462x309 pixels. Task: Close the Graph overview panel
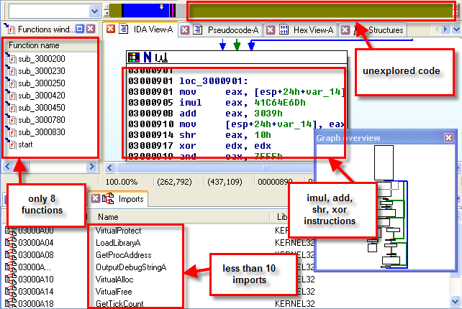(448, 138)
